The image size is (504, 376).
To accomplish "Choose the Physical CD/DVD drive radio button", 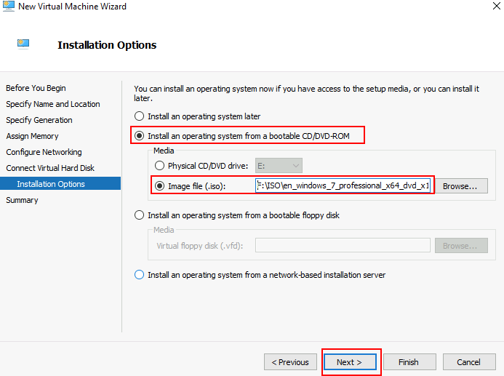I will (160, 166).
